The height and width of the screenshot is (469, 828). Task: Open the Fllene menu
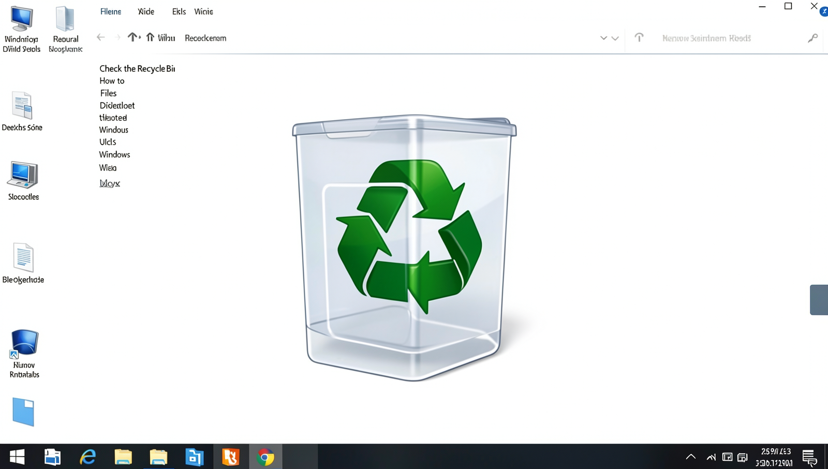tap(111, 11)
